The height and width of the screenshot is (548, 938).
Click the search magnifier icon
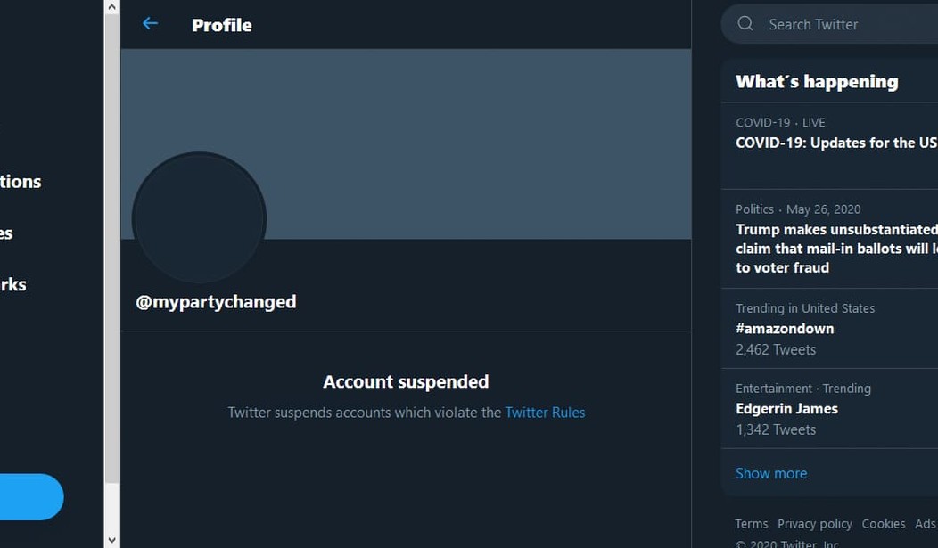[745, 24]
